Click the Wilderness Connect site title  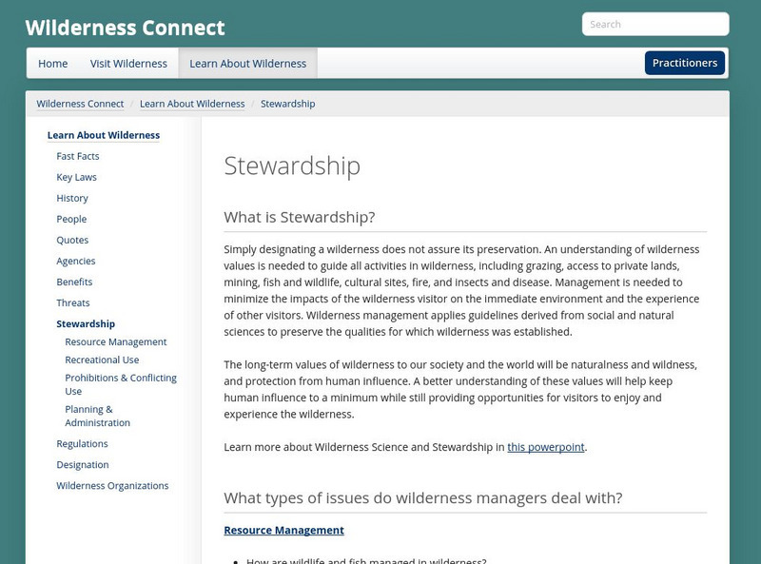point(125,27)
